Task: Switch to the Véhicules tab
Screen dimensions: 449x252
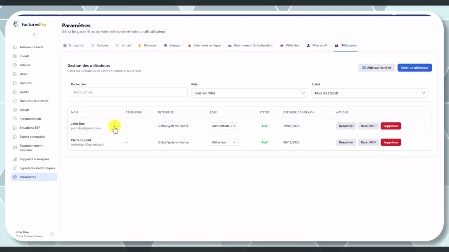Action: pos(289,45)
